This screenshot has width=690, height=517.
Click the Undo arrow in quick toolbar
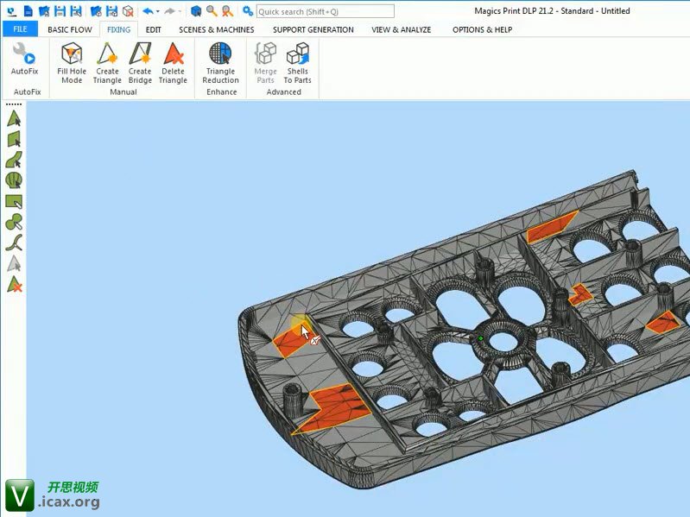click(x=148, y=11)
